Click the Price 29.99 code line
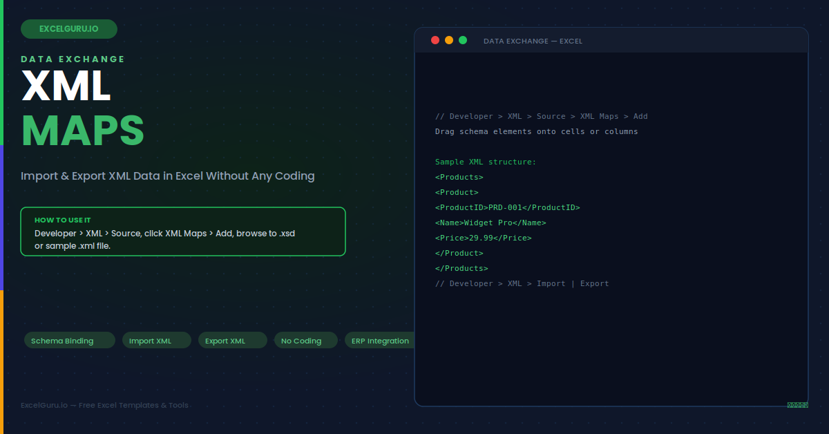 coord(484,238)
